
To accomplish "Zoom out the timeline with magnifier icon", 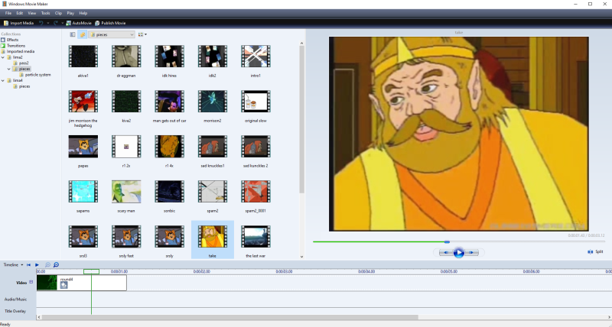I will 56,264.
